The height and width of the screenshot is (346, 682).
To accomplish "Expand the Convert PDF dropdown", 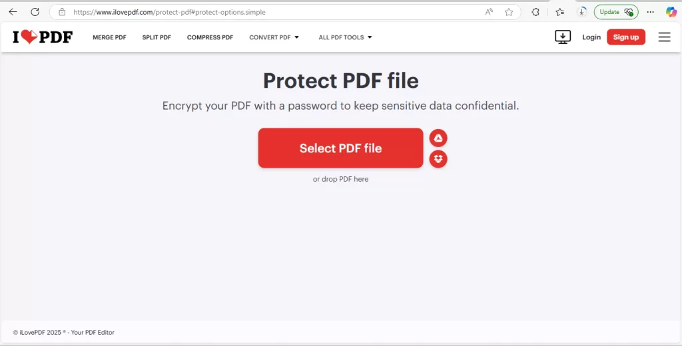I will (x=274, y=37).
